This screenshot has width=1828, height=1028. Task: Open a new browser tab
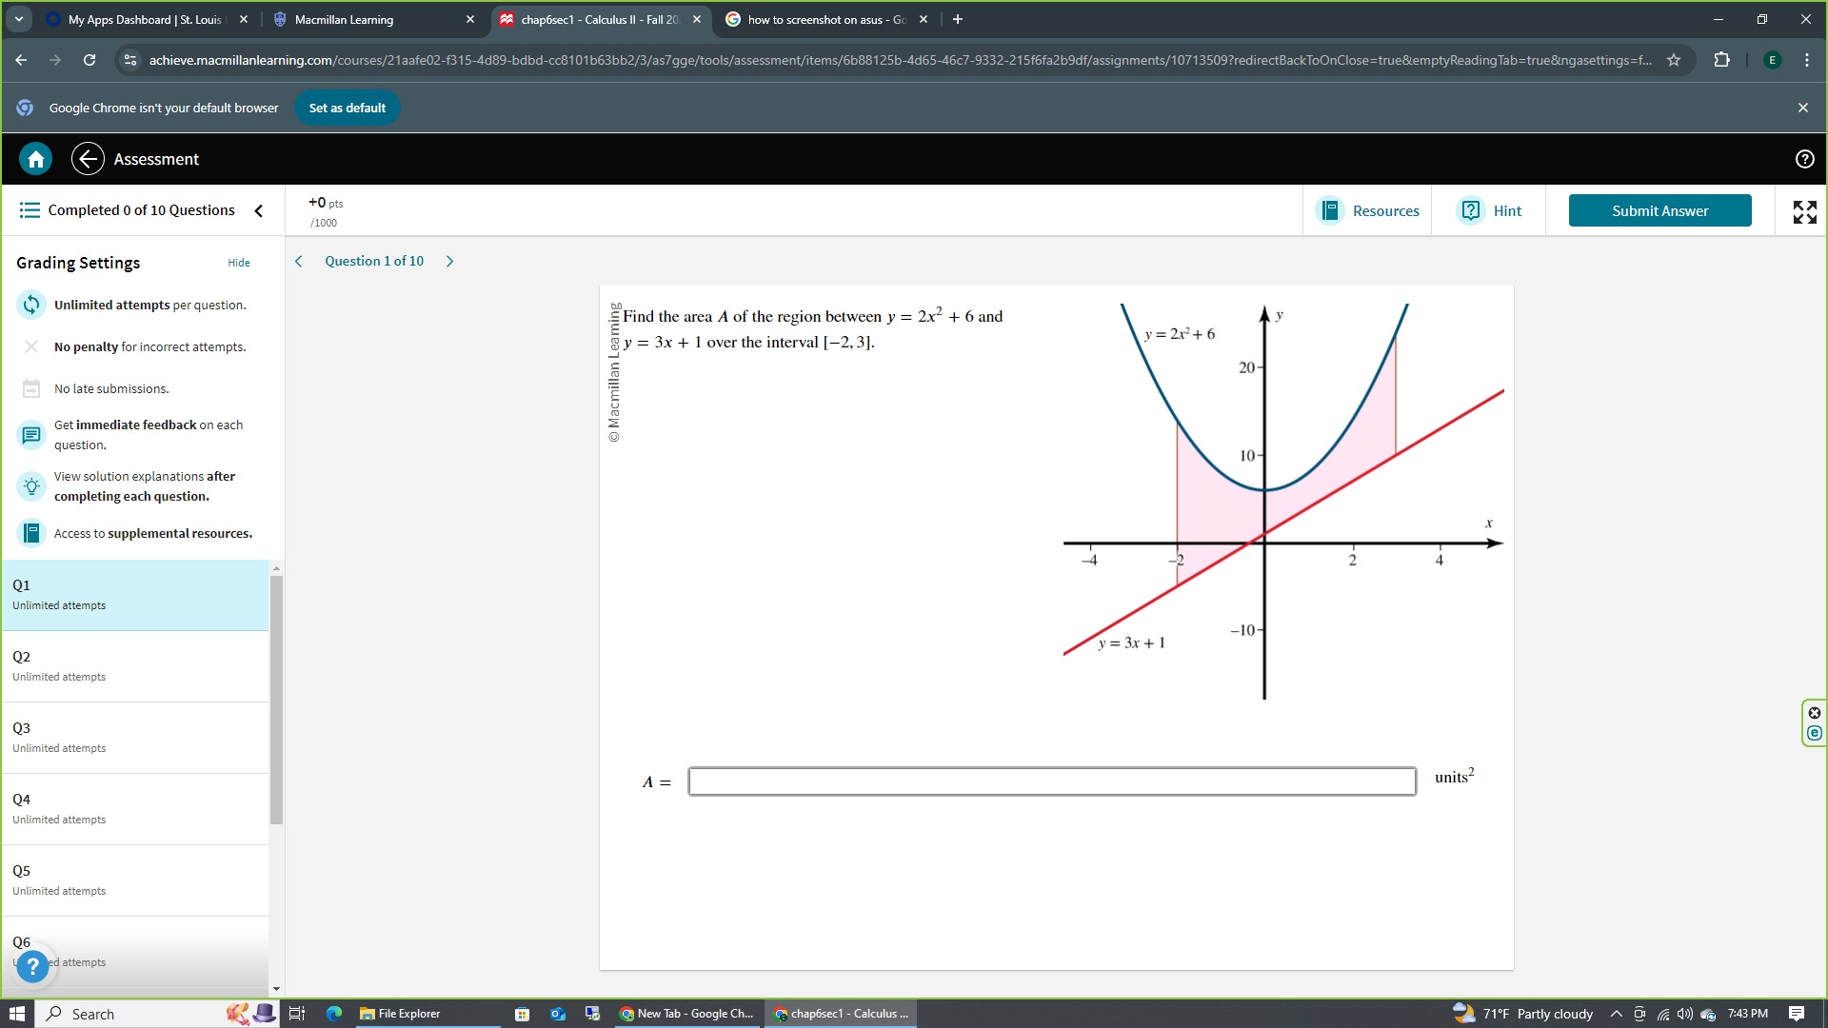pos(958,19)
